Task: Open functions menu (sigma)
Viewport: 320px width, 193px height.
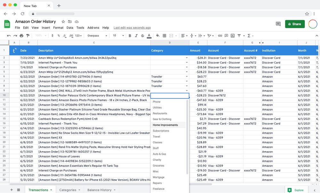Action: (249, 36)
